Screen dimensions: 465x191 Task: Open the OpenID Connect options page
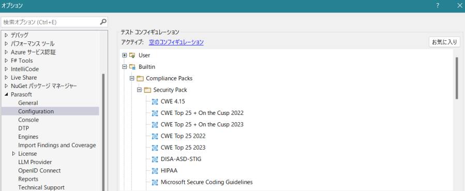[39, 170]
